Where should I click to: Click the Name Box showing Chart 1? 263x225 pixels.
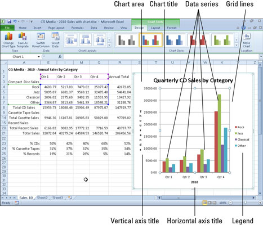[19, 57]
